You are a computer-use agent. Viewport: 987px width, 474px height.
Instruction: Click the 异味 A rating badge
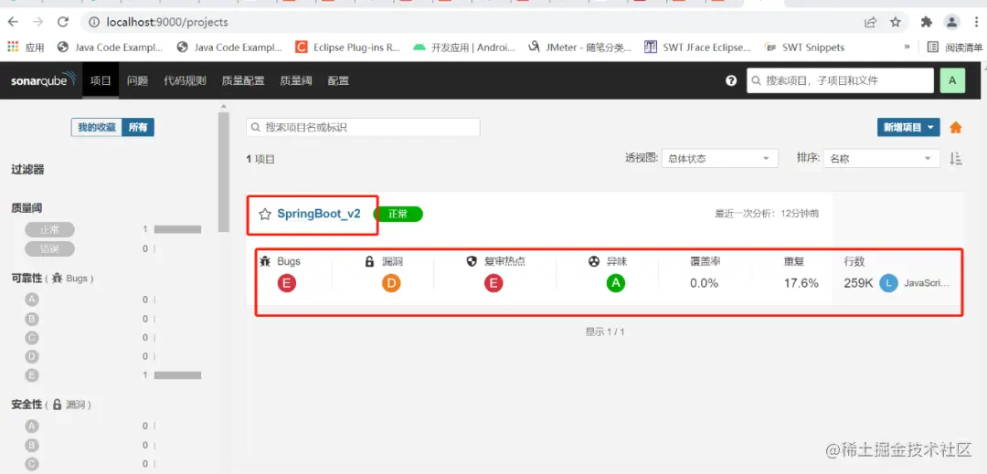tap(616, 283)
